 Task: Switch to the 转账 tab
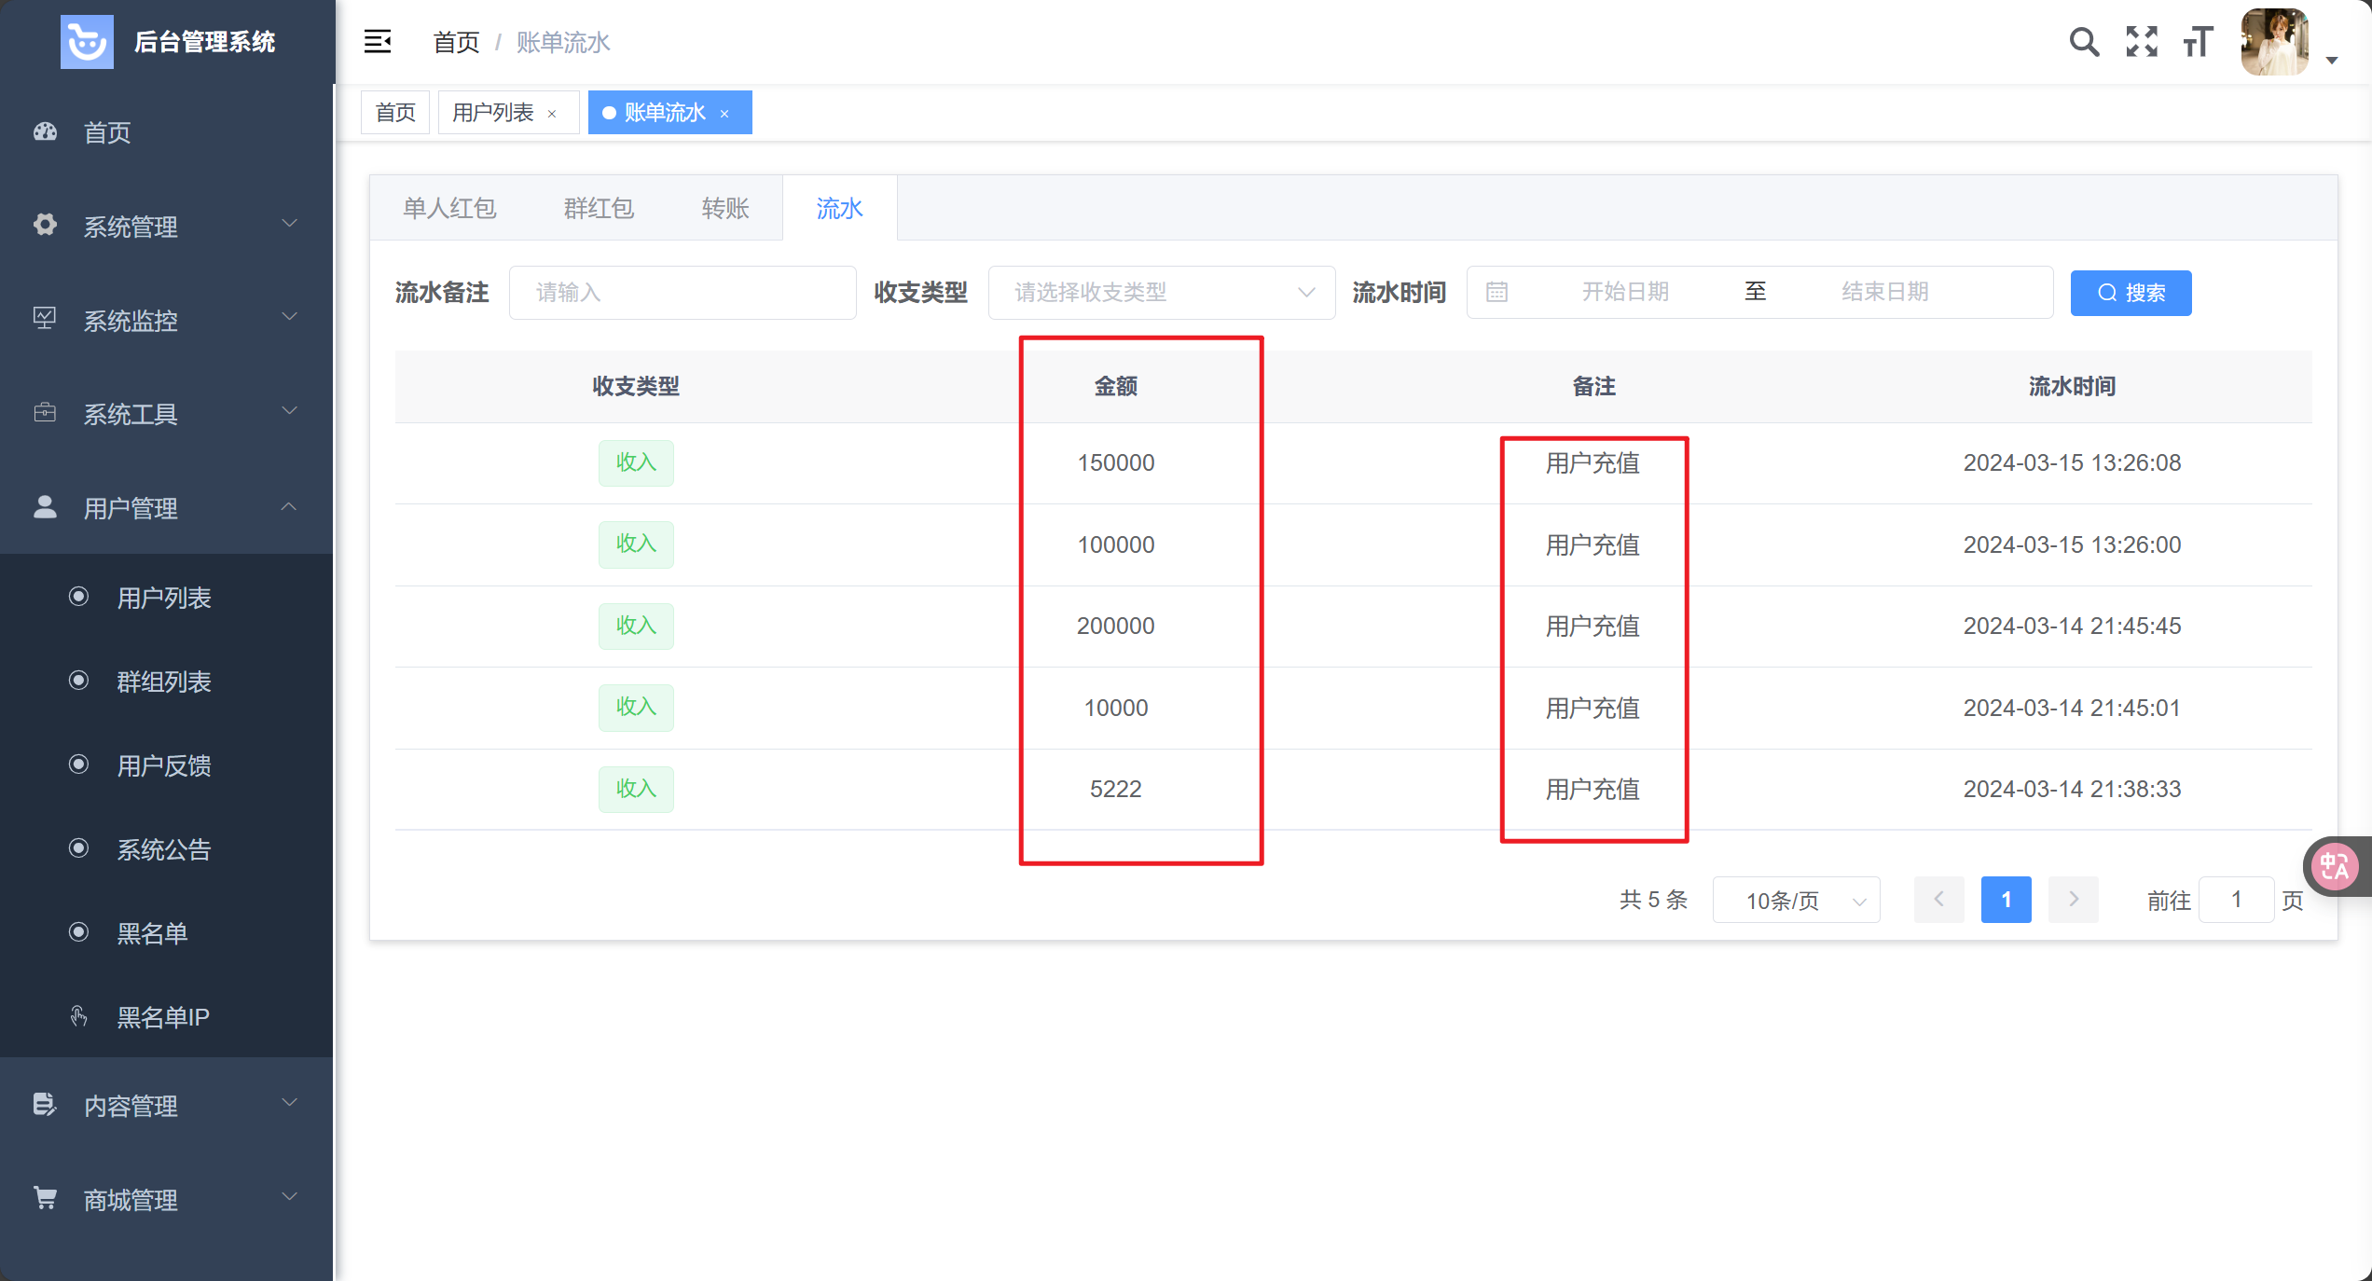click(725, 208)
